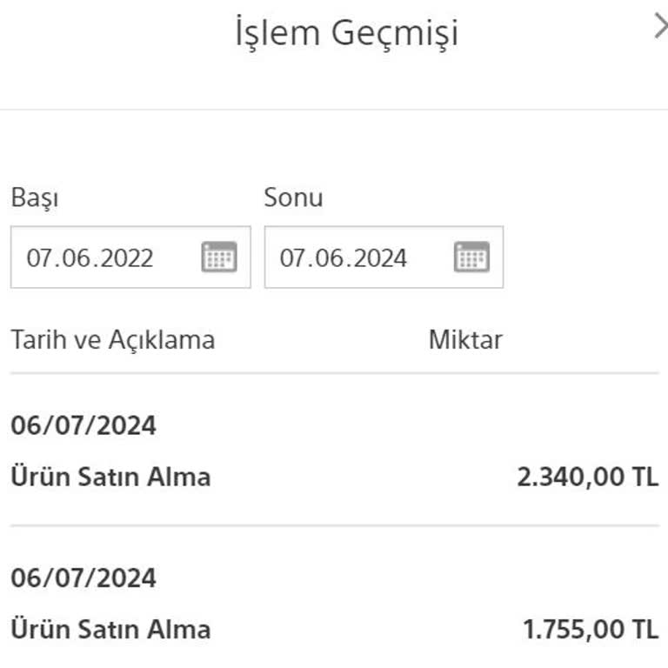This screenshot has height=668, width=668.
Task: Open the end date calendar picker
Action: 471,257
